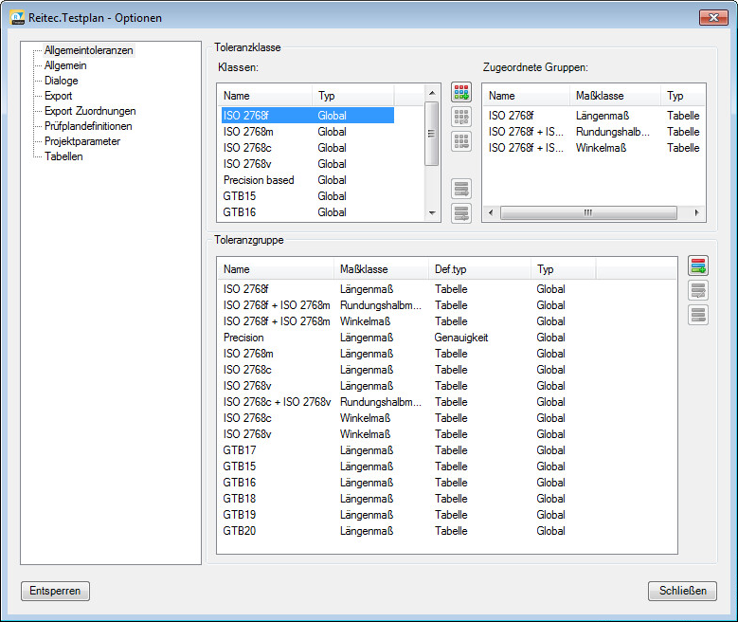Select Precision row in Toleranzgruppe table
This screenshot has height=622, width=738.
(243, 338)
